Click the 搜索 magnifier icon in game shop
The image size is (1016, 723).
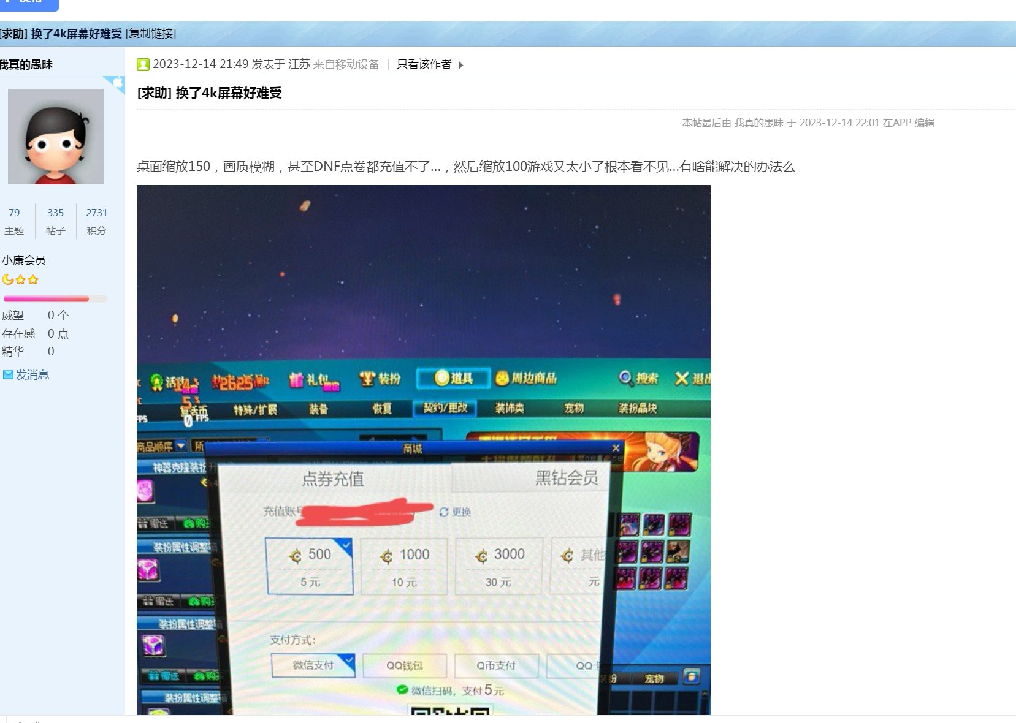[x=625, y=378]
